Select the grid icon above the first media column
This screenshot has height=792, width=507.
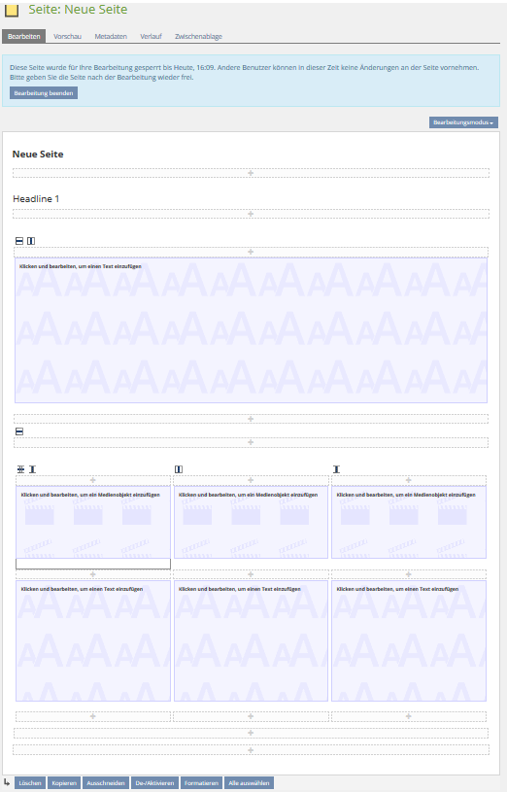pos(20,469)
